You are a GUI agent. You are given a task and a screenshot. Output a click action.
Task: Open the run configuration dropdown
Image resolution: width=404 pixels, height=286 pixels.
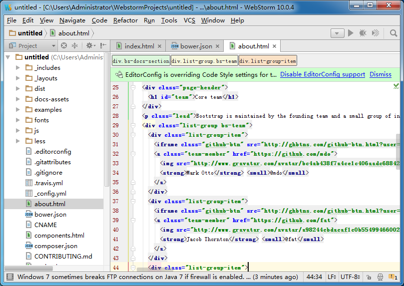337,33
